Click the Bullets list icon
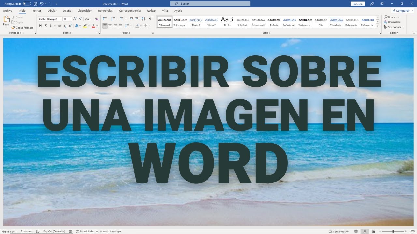The image size is (417, 234). pos(104,19)
